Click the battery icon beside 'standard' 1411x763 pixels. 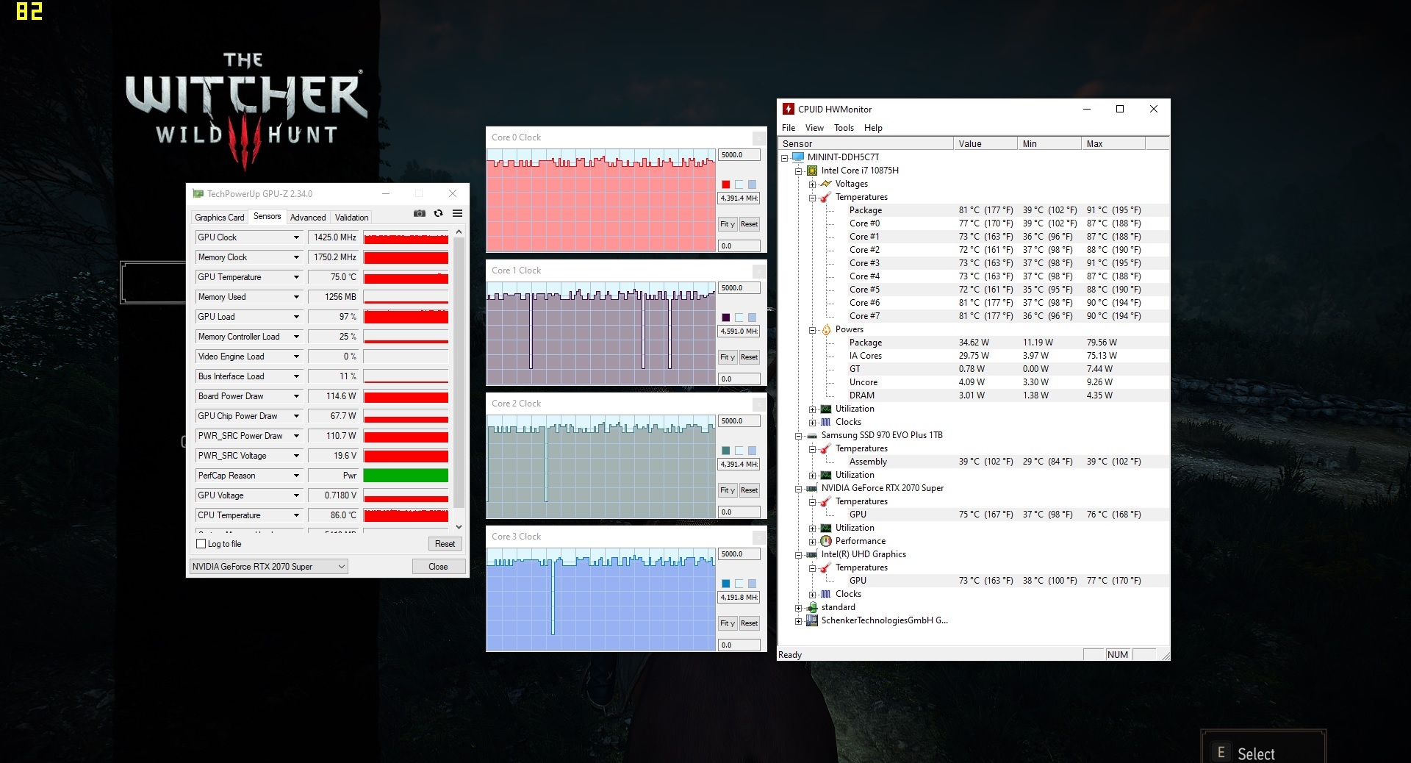812,607
